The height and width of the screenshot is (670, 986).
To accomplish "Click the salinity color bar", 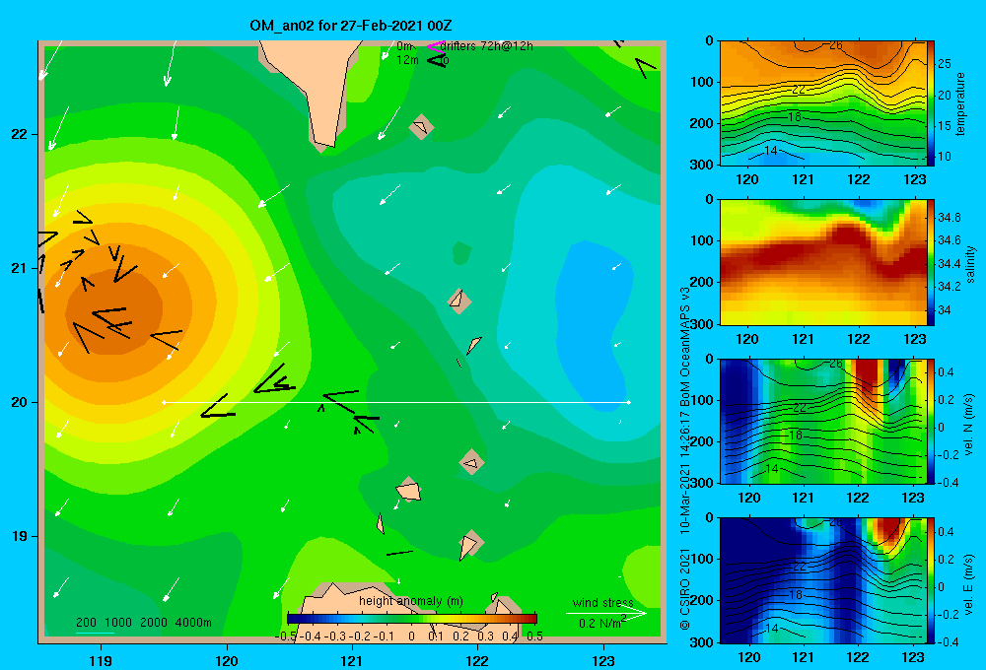I will pyautogui.click(x=932, y=262).
